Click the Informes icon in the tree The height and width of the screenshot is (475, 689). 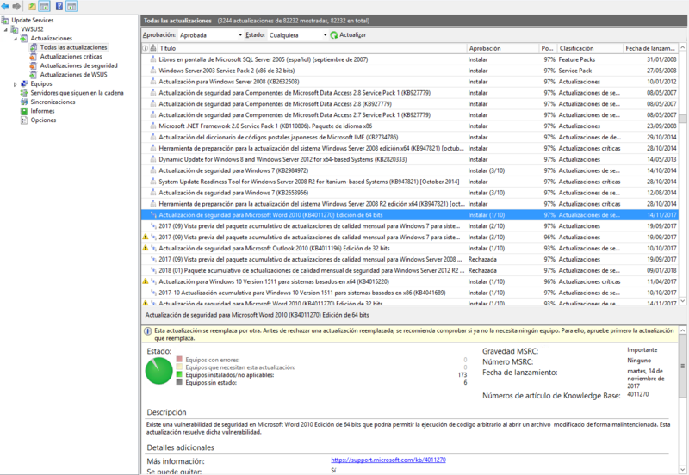click(23, 112)
